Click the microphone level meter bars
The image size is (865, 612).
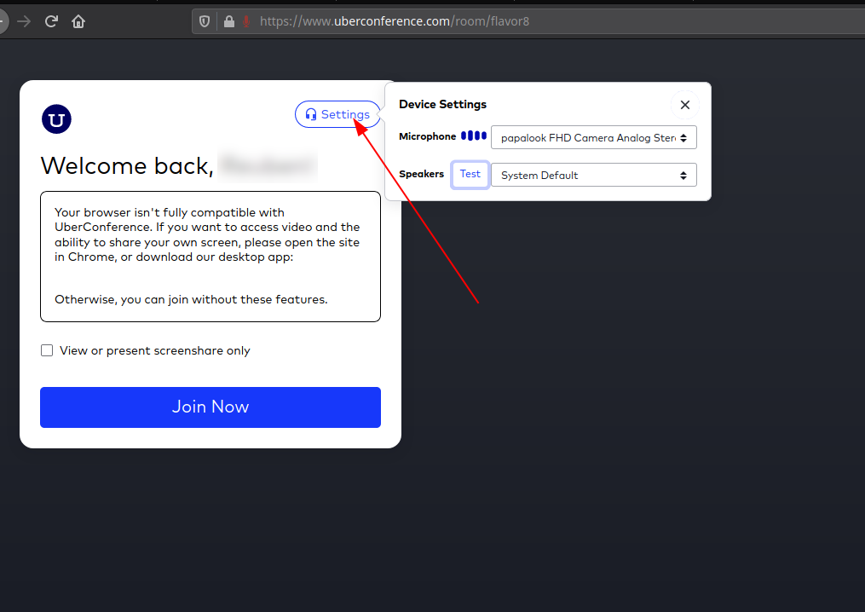[474, 136]
